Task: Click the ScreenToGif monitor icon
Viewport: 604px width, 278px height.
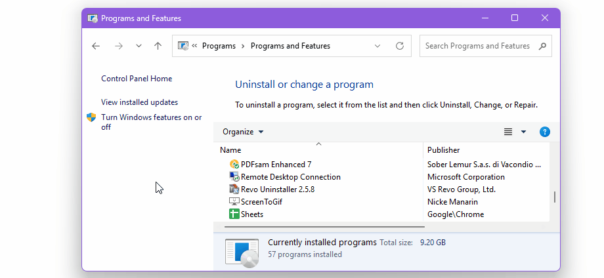Action: tap(234, 201)
